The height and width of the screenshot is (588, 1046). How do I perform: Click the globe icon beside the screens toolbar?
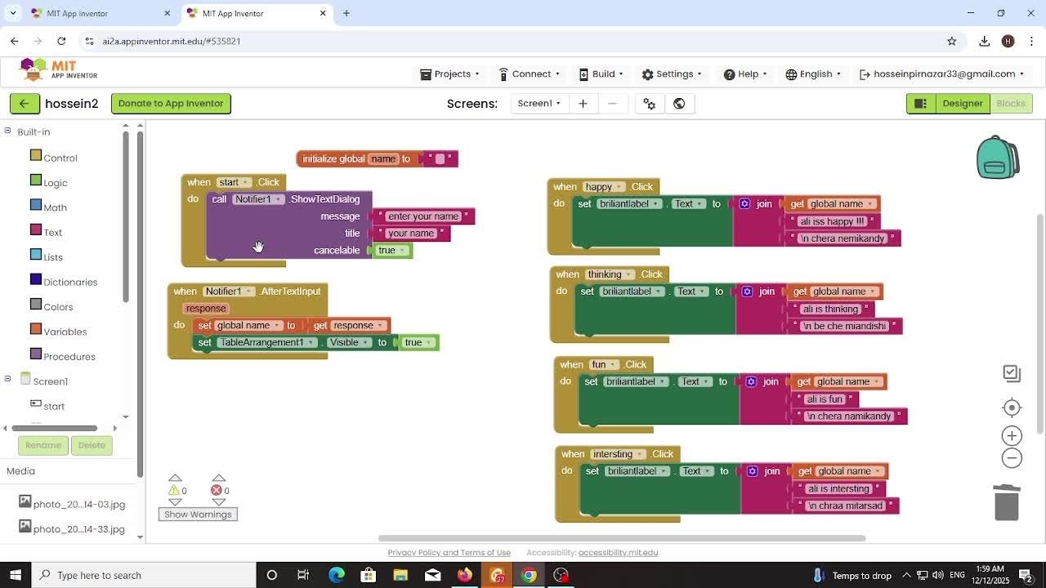(x=679, y=104)
